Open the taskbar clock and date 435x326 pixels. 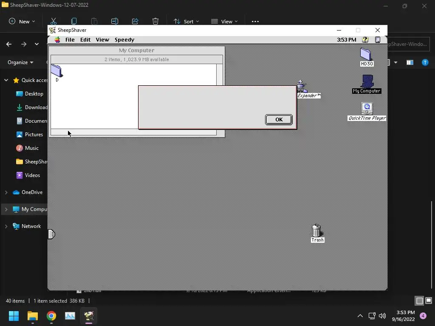pos(404,316)
